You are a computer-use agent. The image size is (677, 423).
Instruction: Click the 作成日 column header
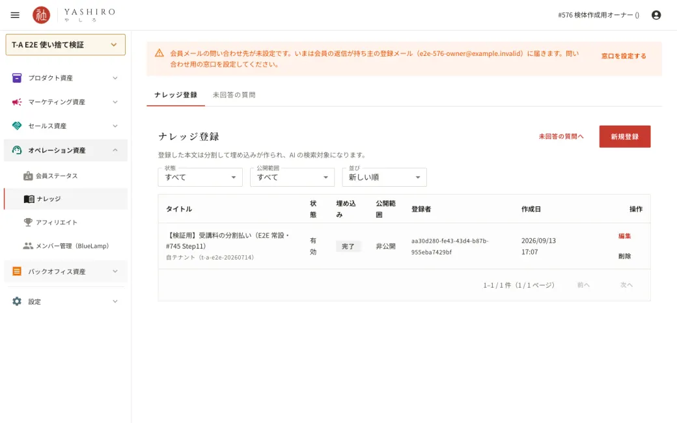(531, 209)
